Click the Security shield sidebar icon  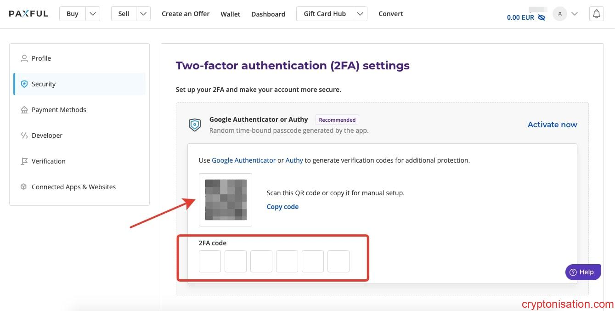[24, 84]
